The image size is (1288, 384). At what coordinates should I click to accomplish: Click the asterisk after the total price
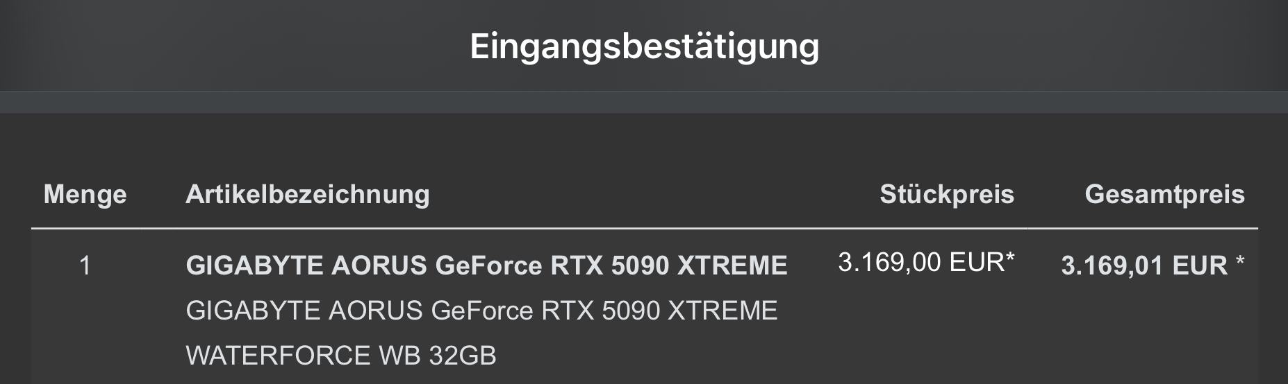tap(1239, 262)
